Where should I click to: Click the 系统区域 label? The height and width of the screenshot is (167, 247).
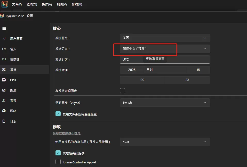coord(62,38)
